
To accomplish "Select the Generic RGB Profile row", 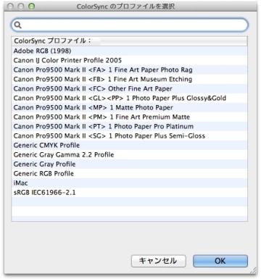I will pos(130,173).
